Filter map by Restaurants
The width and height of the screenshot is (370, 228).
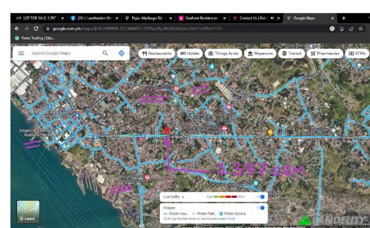tap(156, 53)
